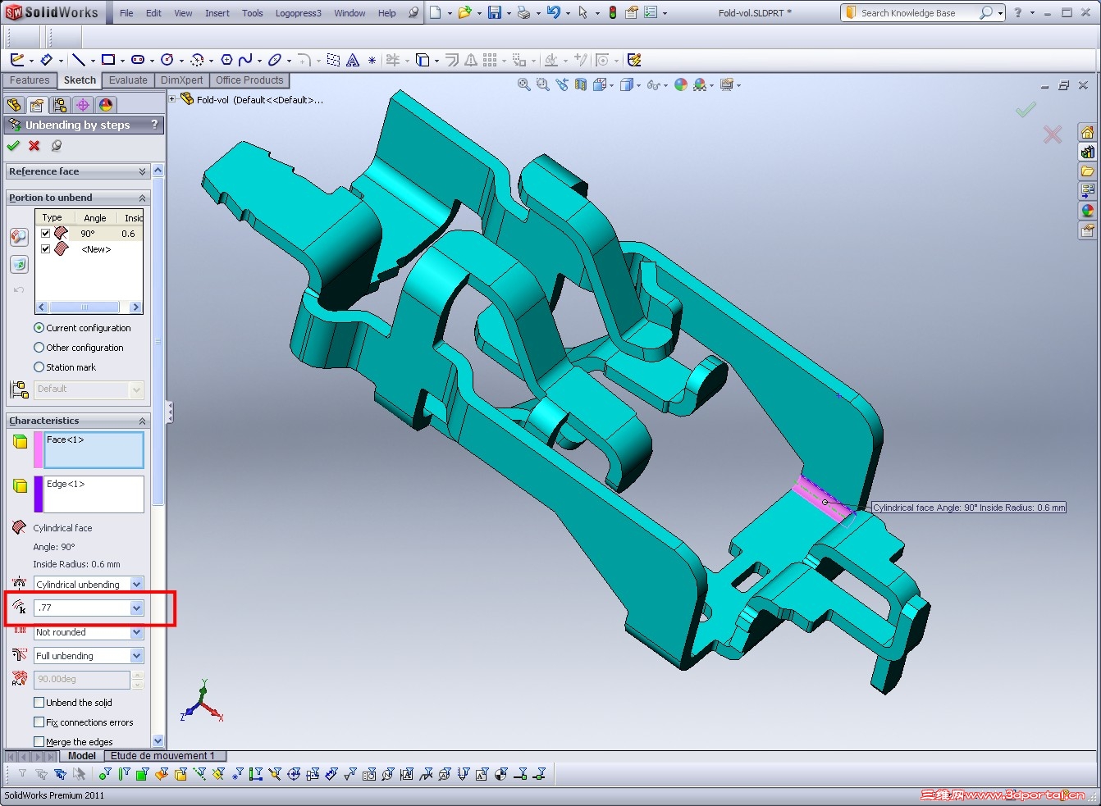Click the help question mark in Unbending by steps
Image resolution: width=1101 pixels, height=806 pixels.
(x=154, y=125)
